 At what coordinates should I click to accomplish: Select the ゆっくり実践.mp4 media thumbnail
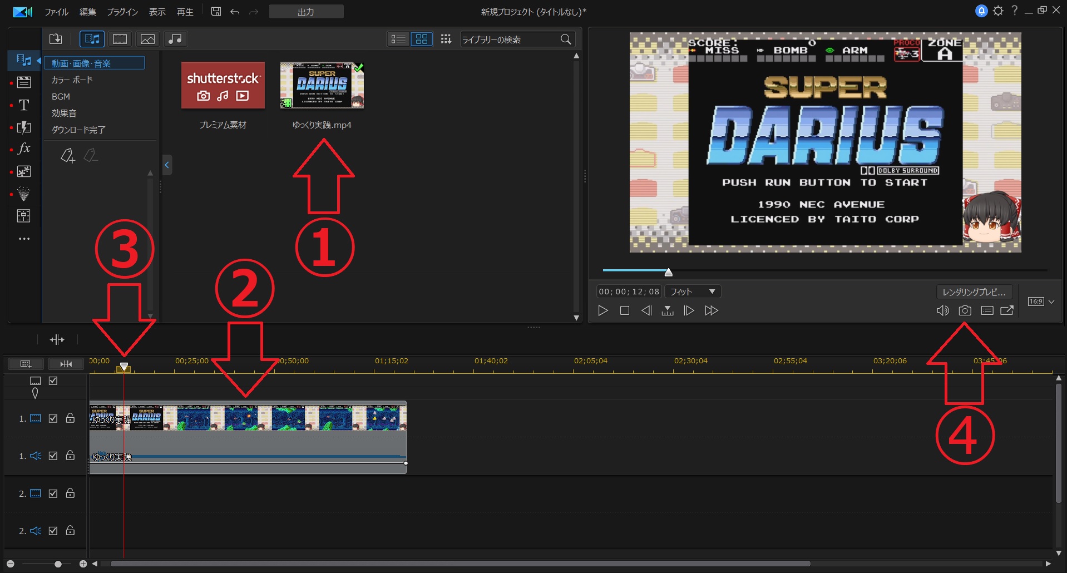tap(322, 85)
